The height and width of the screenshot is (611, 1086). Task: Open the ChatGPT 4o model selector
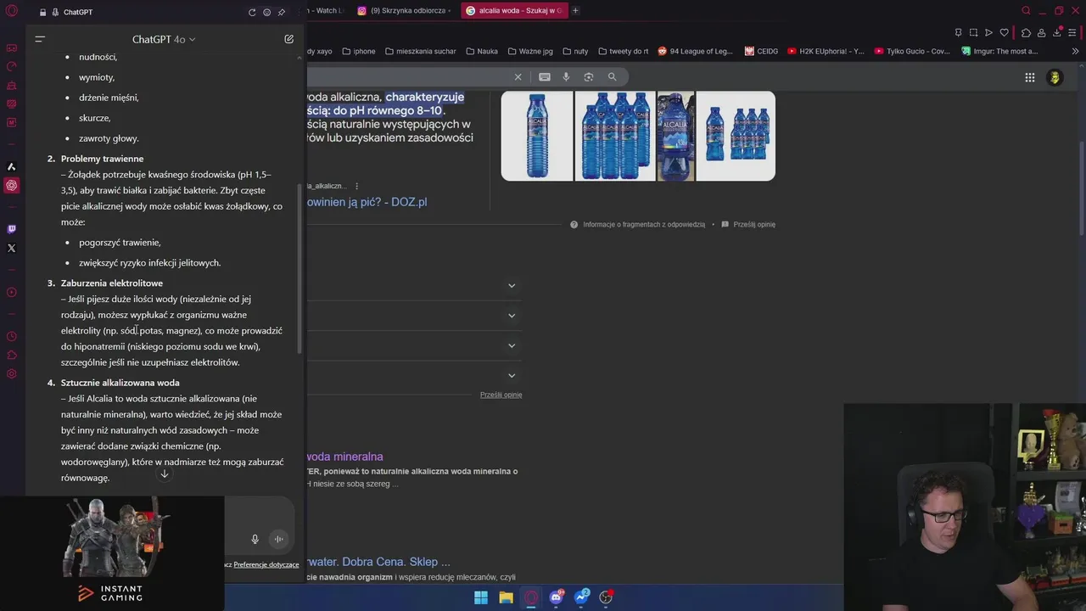point(164,39)
